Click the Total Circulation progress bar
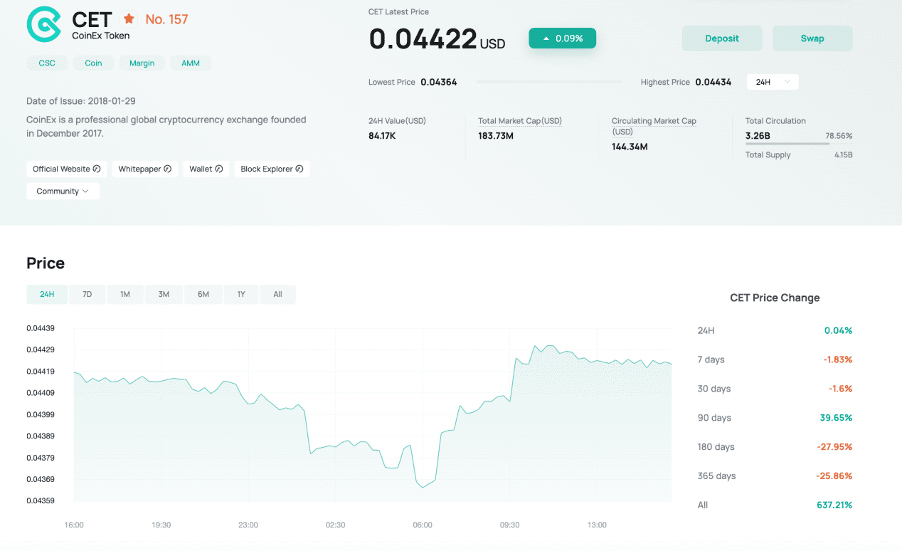This screenshot has height=551, width=902. (787, 144)
